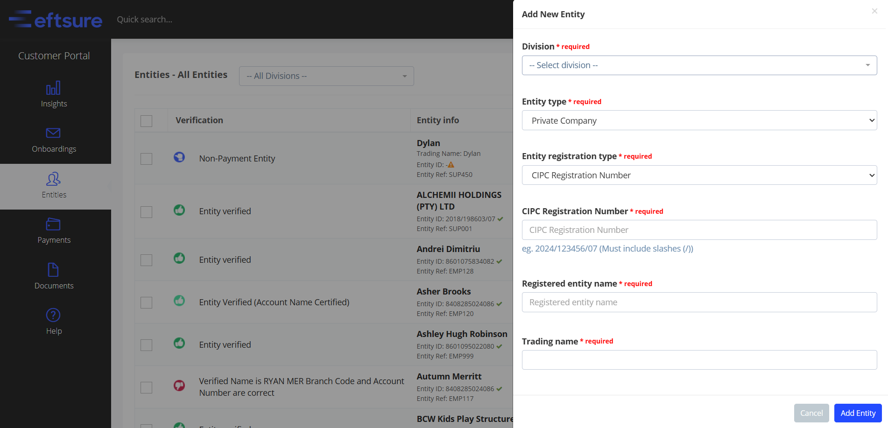The height and width of the screenshot is (428, 888).
Task: Click the warning triangle beside Dylan's Entity ID
Action: [451, 165]
